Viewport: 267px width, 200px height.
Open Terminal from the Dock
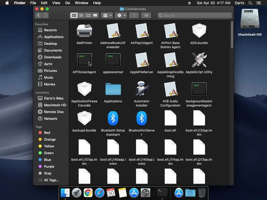[x=162, y=193]
